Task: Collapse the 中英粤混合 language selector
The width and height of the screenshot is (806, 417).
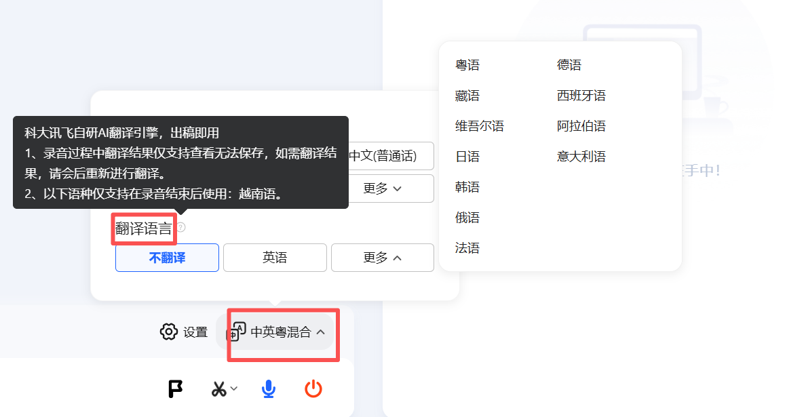Action: pos(321,332)
